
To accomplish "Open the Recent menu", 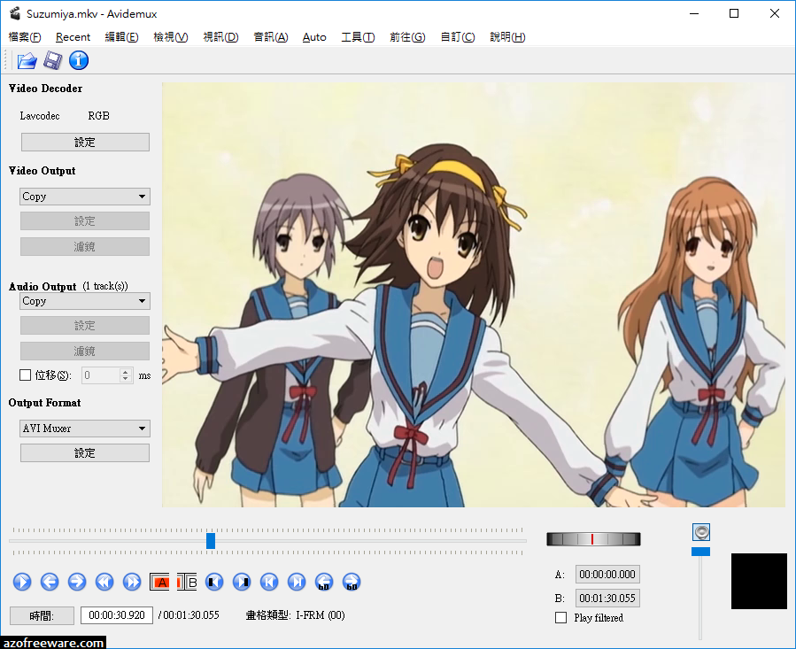I will tap(73, 37).
